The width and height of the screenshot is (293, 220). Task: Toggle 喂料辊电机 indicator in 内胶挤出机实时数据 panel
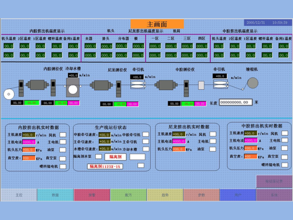click(x=63, y=166)
